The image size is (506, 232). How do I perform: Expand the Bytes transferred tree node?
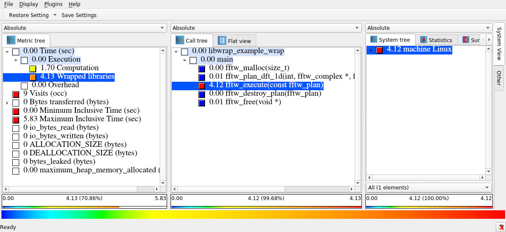[x=7, y=103]
